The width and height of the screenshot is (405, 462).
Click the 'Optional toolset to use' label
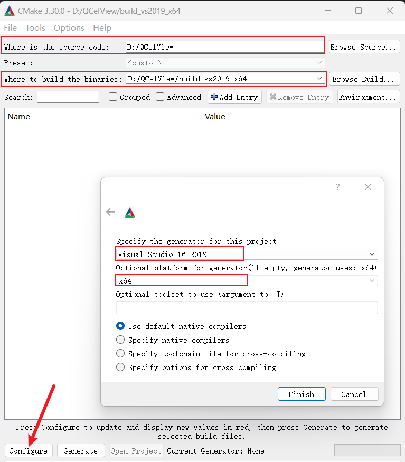pyautogui.click(x=200, y=294)
